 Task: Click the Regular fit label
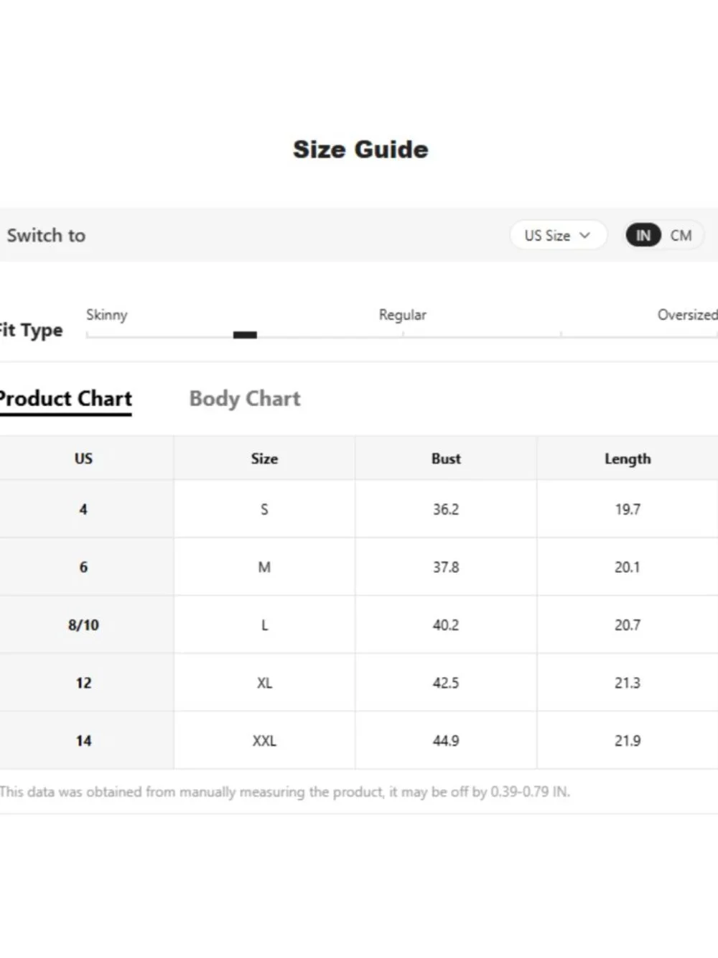[x=402, y=315]
